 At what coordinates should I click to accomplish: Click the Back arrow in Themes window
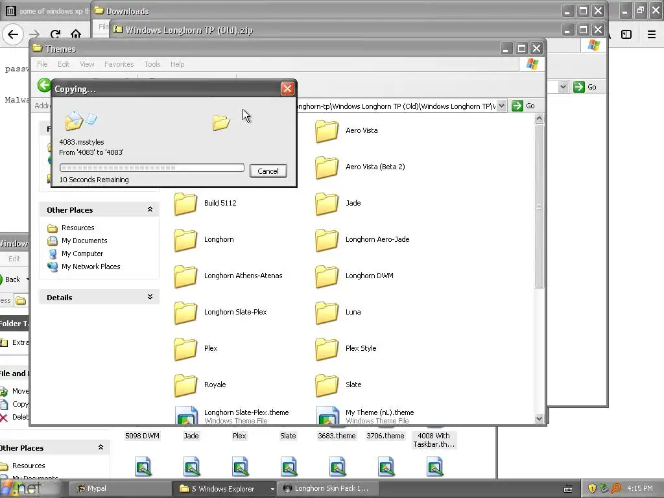point(43,85)
